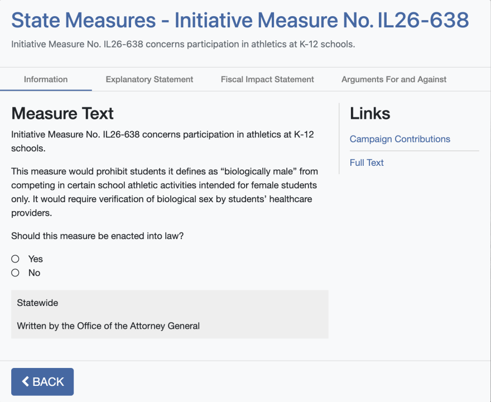Open the Fiscal Impact Statement tab

[267, 79]
